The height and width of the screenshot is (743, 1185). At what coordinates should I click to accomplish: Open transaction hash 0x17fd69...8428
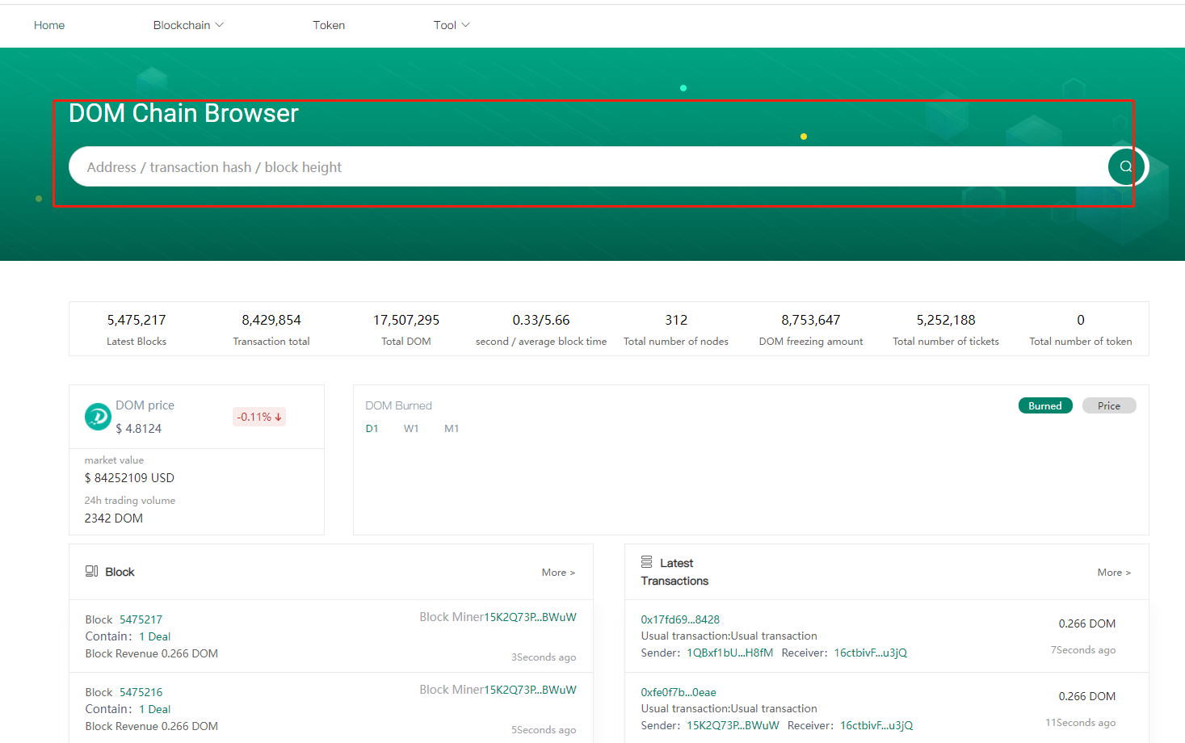pos(680,619)
